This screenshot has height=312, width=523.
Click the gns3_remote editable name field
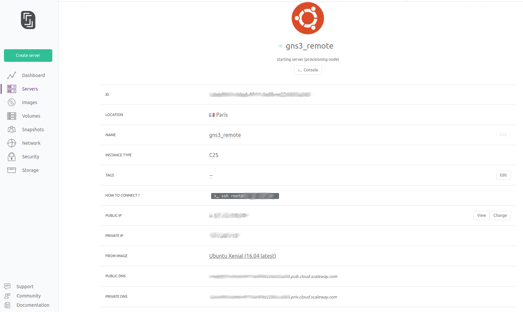[225, 135]
